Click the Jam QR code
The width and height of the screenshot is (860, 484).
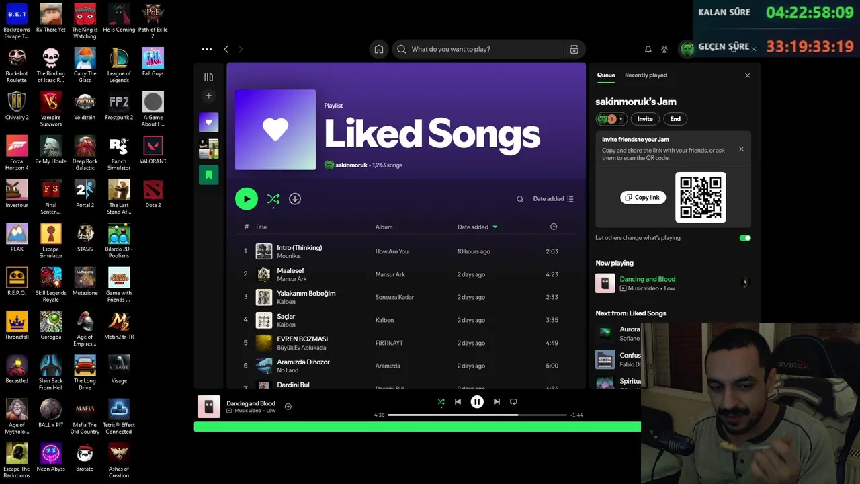(700, 198)
